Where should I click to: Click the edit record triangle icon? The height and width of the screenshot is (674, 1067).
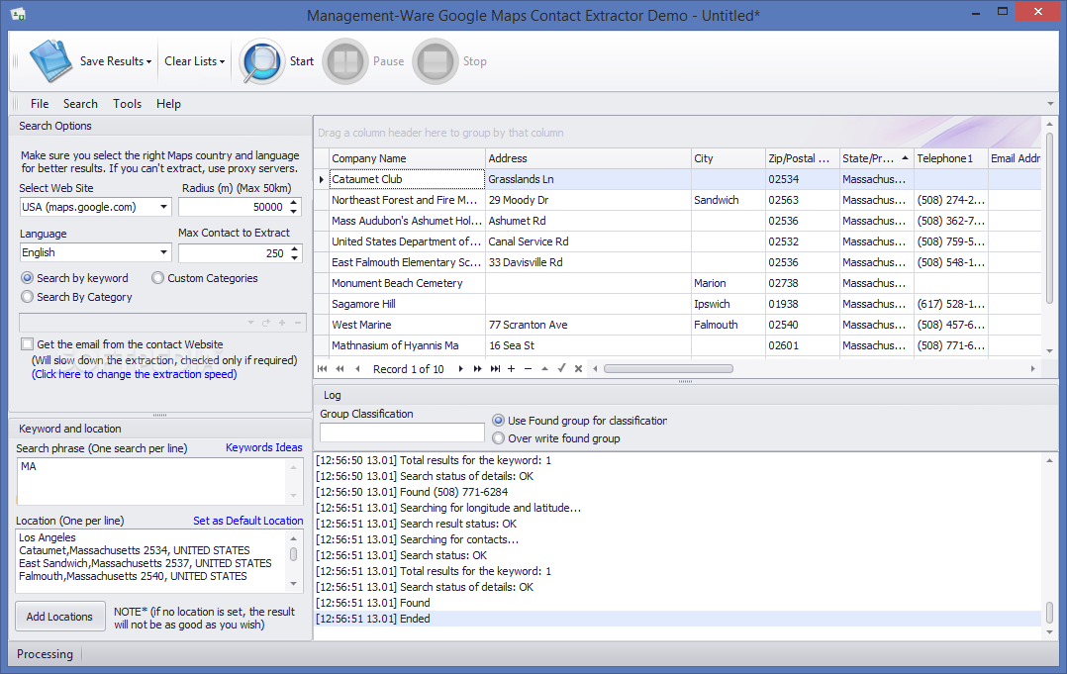pyautogui.click(x=544, y=368)
